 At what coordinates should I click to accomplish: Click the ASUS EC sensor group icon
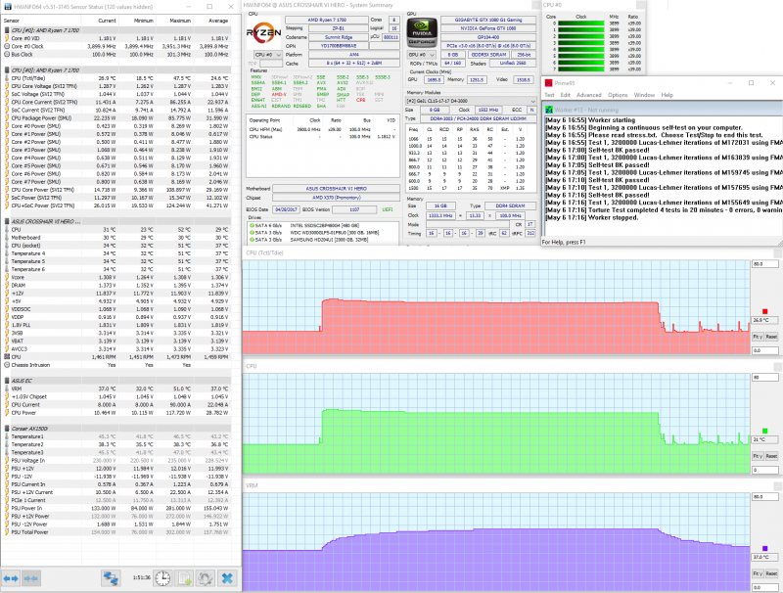click(x=7, y=381)
